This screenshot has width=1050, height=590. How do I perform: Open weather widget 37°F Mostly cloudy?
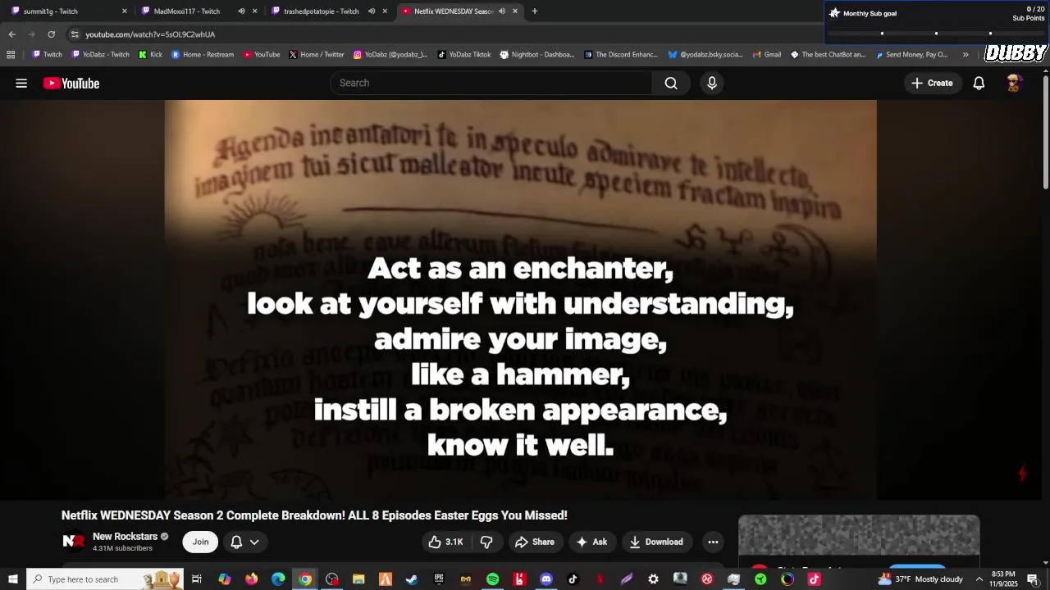(x=920, y=579)
